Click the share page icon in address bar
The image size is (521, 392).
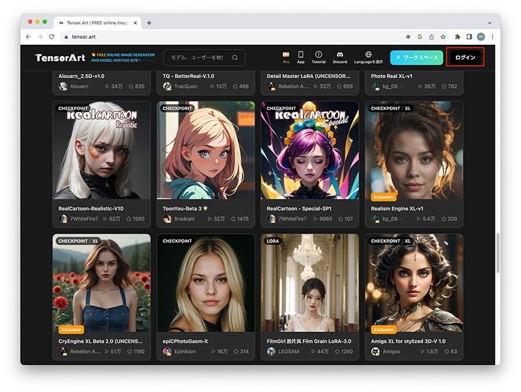pyautogui.click(x=431, y=37)
